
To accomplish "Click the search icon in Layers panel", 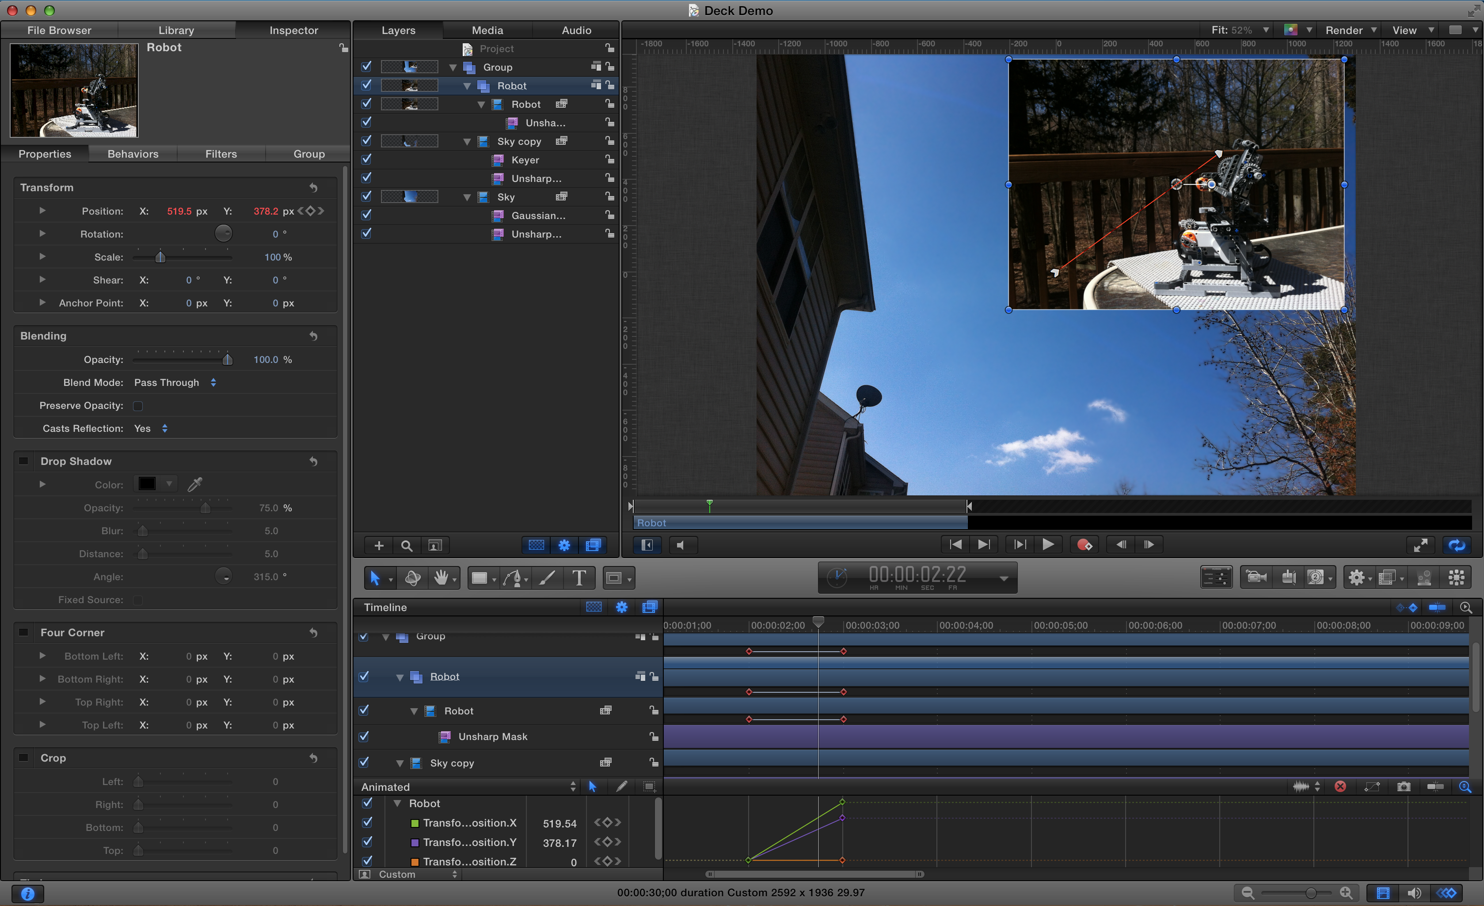I will pyautogui.click(x=407, y=545).
